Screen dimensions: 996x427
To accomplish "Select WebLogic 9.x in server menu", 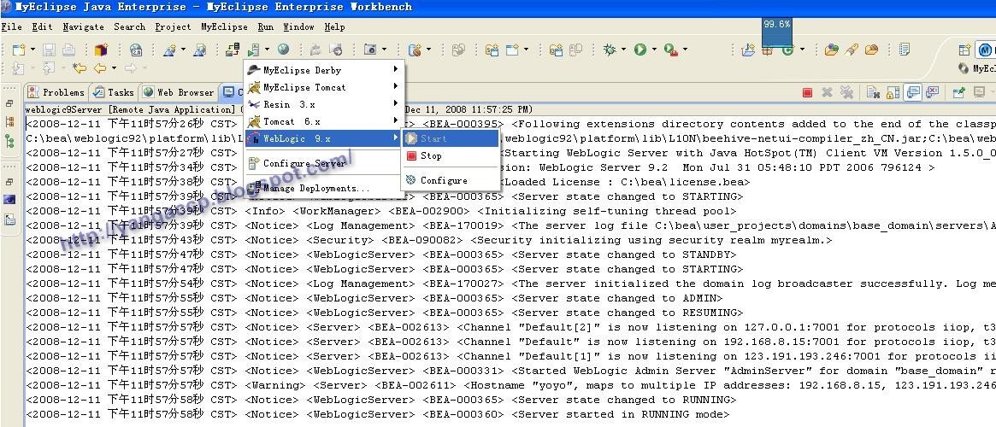I will (325, 138).
